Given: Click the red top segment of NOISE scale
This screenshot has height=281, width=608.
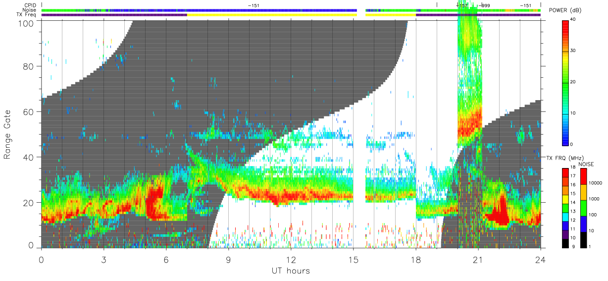Looking at the screenshot, I should point(584,176).
